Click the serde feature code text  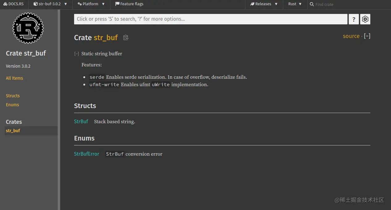(x=97, y=77)
